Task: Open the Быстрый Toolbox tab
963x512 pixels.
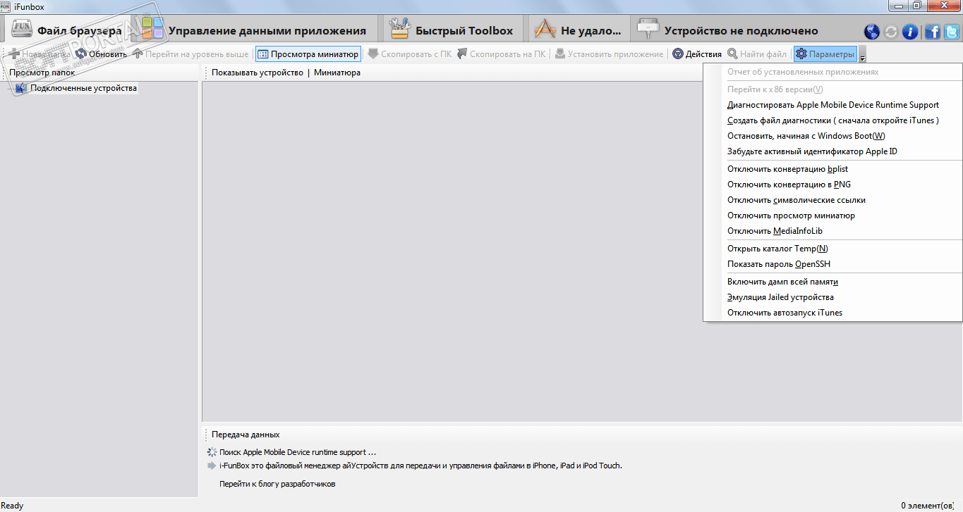Action: [452, 30]
